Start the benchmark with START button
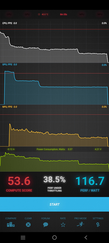The image size is (109, 243). tap(55, 204)
